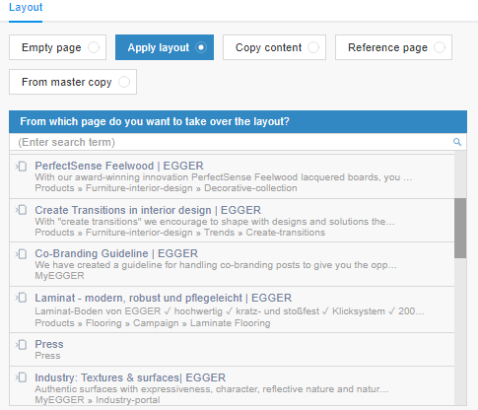
Task: Click page icon next to PerfectSense Feelwood
Action: pyautogui.click(x=22, y=167)
